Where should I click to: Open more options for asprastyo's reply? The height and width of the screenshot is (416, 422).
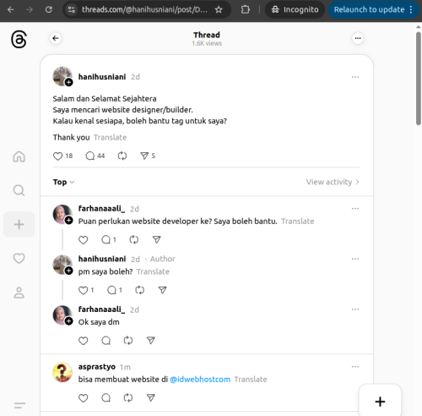click(355, 367)
